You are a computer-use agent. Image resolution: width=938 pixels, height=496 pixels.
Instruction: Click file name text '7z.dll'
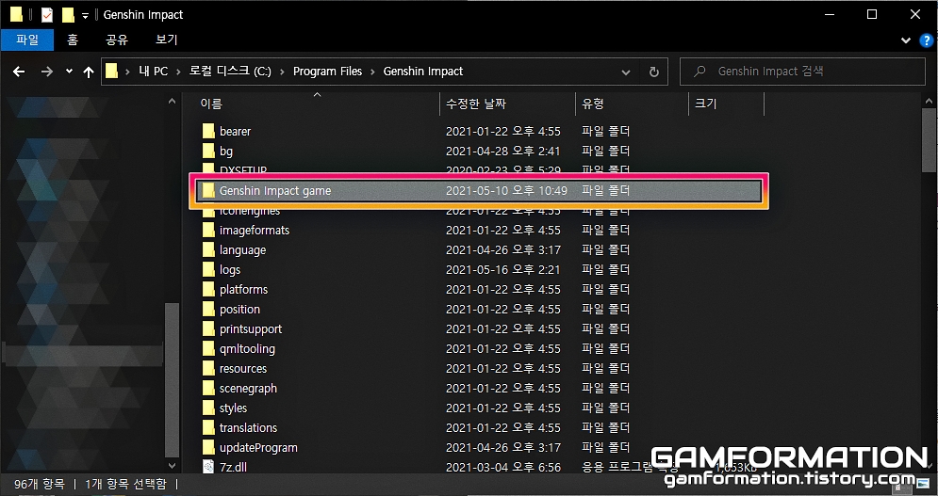tap(233, 467)
